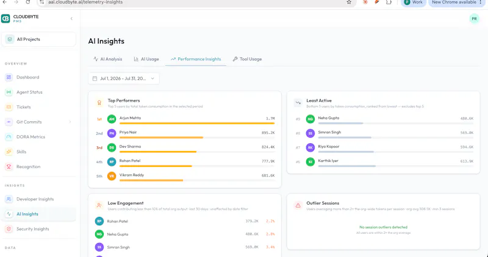Click Arjun Mehta's AM avatar
This screenshot has height=257, width=488.
coord(112,119)
